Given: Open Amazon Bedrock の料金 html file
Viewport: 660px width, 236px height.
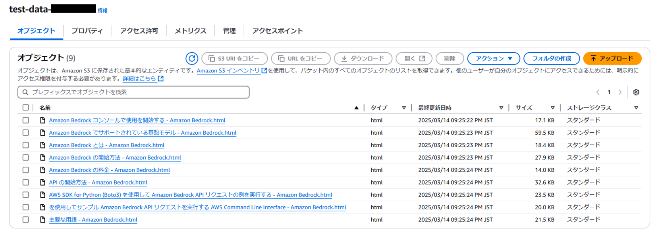Looking at the screenshot, I should pyautogui.click(x=110, y=170).
